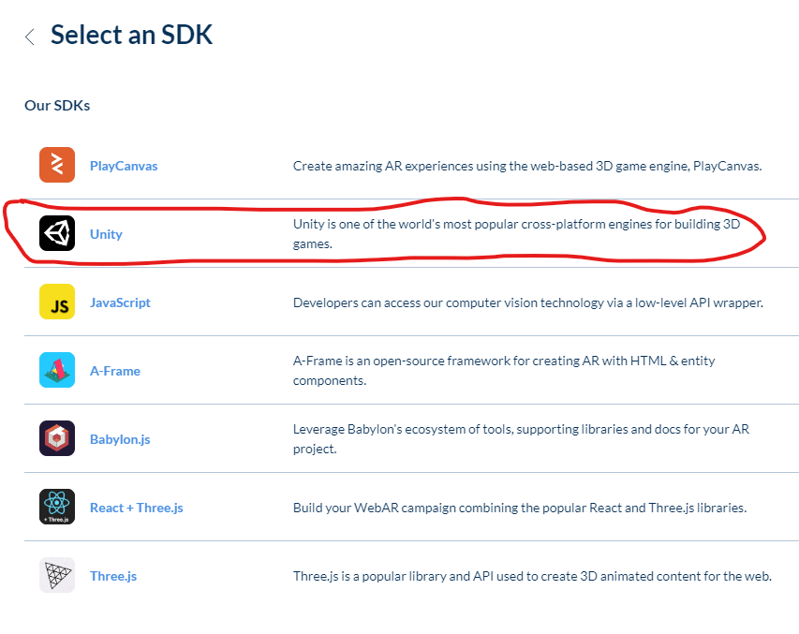Image resolution: width=799 pixels, height=634 pixels.
Task: Click the Three.js triangle logo icon
Action: click(x=57, y=576)
